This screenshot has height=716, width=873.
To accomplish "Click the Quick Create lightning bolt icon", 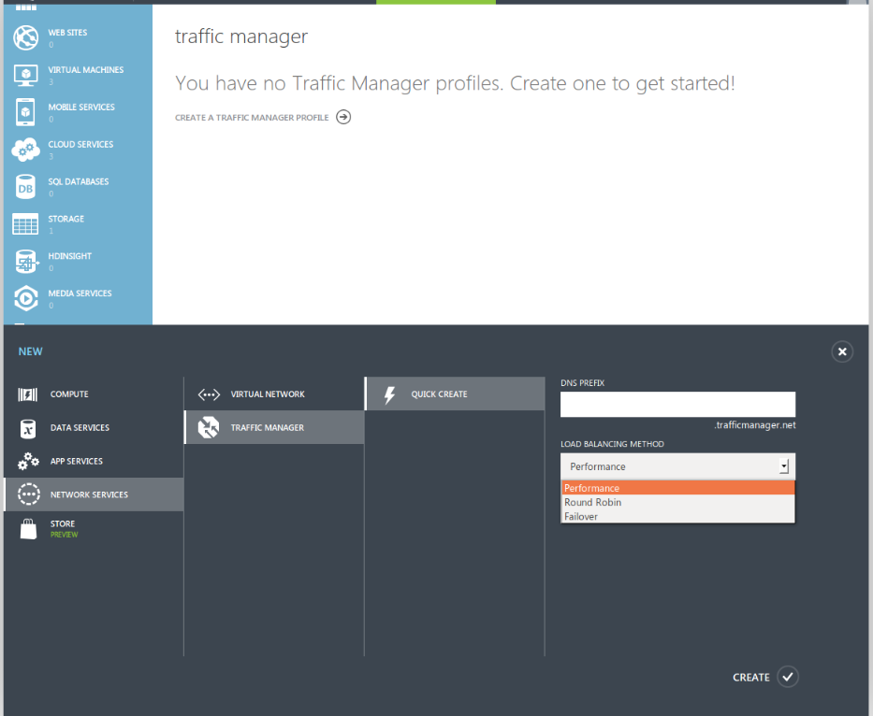I will pyautogui.click(x=390, y=394).
